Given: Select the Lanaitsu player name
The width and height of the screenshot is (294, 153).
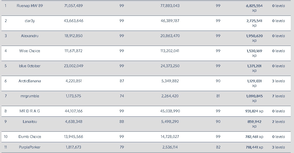Looking at the screenshot, I should [x=30, y=122].
